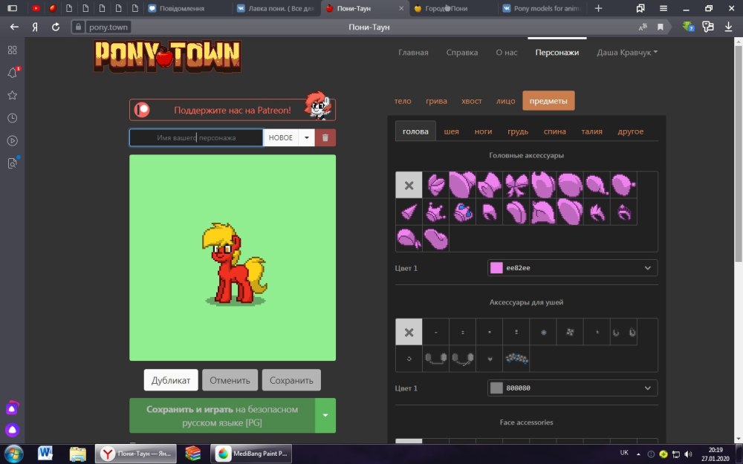Delete character with red trash icon
Screen dimensions: 743x464
click(x=325, y=138)
